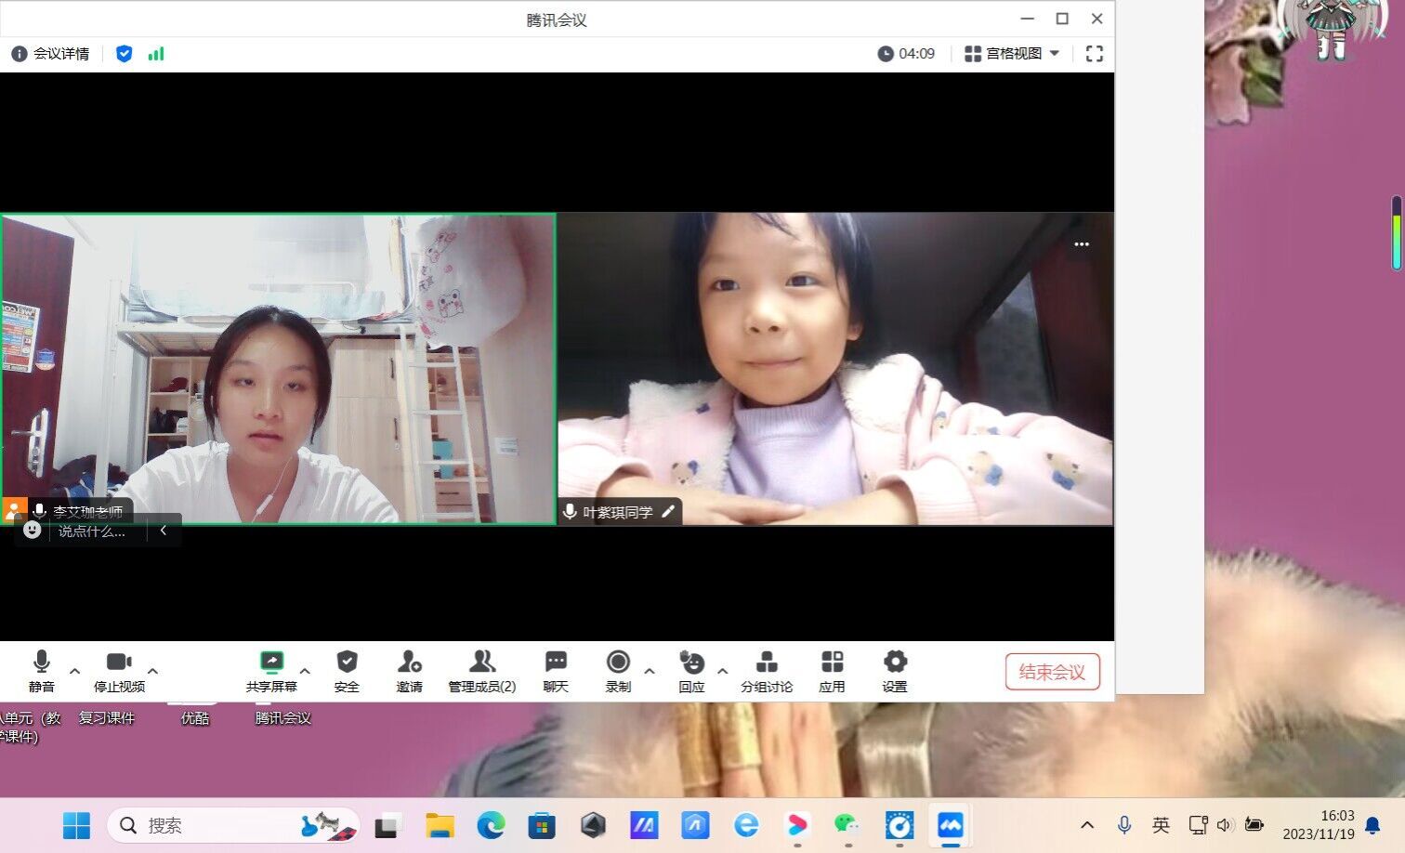Expand share options arrow beside 共享屏幕
Screen dimensions: 1405x853
click(x=305, y=670)
